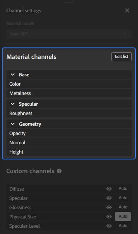The width and height of the screenshot is (138, 234).
Task: Toggle visibility of Glossiness channel
Action: pyautogui.click(x=109, y=207)
